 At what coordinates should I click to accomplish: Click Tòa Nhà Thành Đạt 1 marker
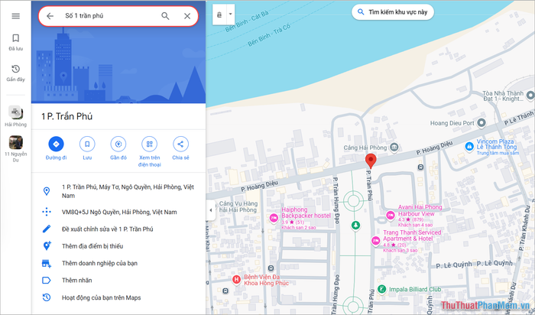(530, 96)
